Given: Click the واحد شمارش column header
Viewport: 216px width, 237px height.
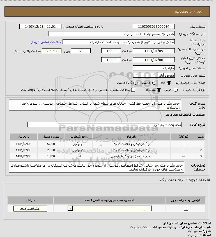Looking at the screenshot, I should point(79,137).
